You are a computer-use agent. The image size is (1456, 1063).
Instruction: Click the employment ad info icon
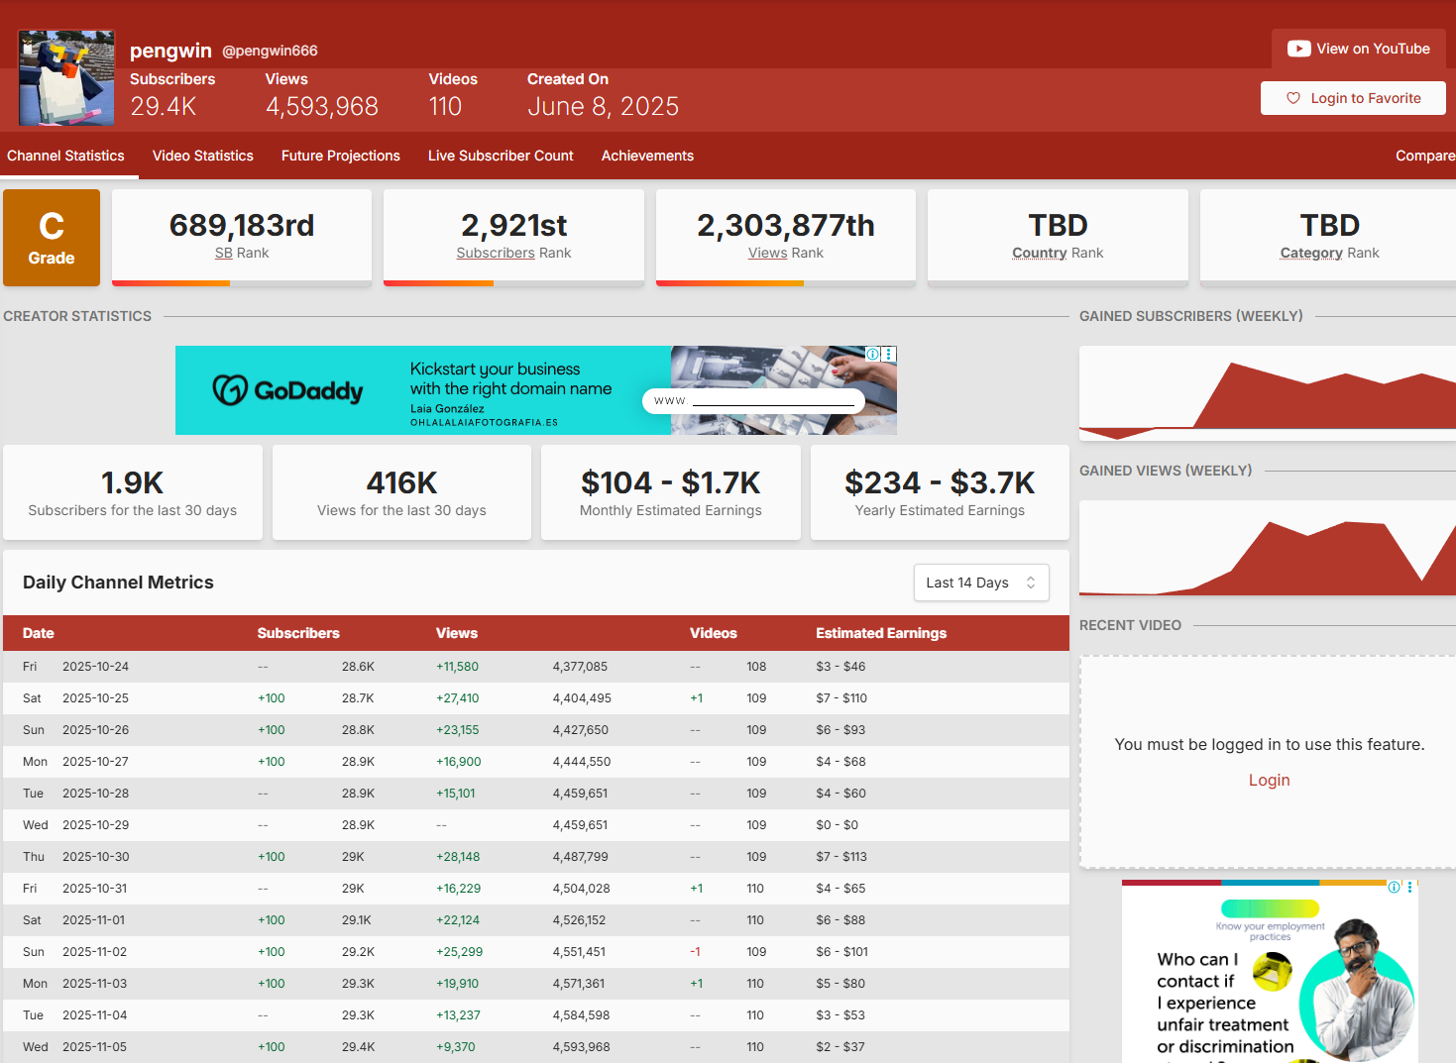(x=1395, y=887)
